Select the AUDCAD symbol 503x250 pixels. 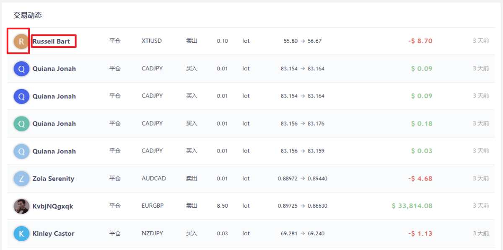click(x=154, y=178)
